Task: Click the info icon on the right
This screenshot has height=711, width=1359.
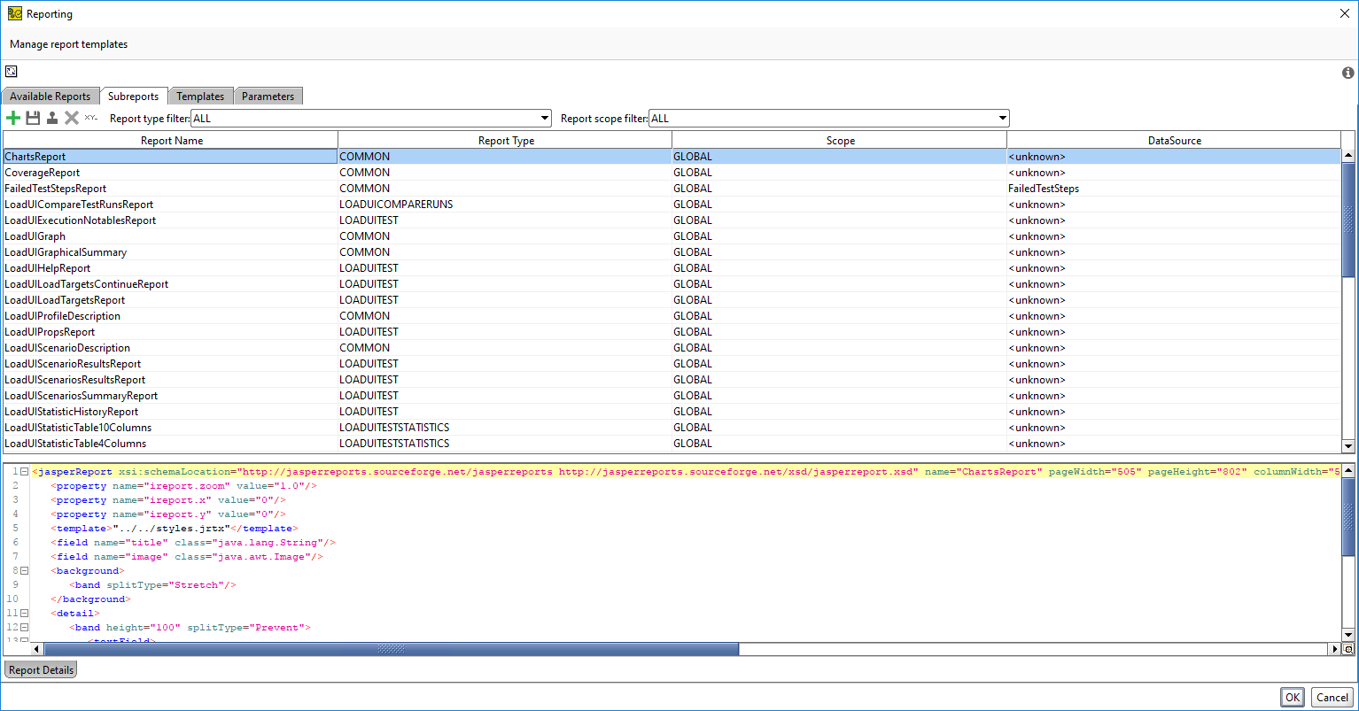Action: 1348,72
